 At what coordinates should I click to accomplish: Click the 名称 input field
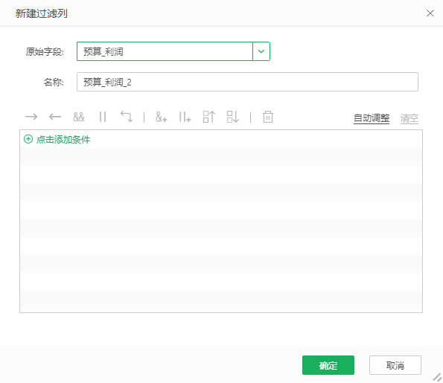click(247, 82)
